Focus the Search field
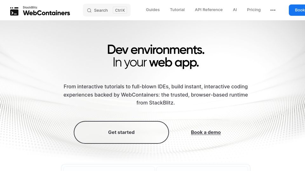Screen dimensions: 305x171 (x=107, y=10)
